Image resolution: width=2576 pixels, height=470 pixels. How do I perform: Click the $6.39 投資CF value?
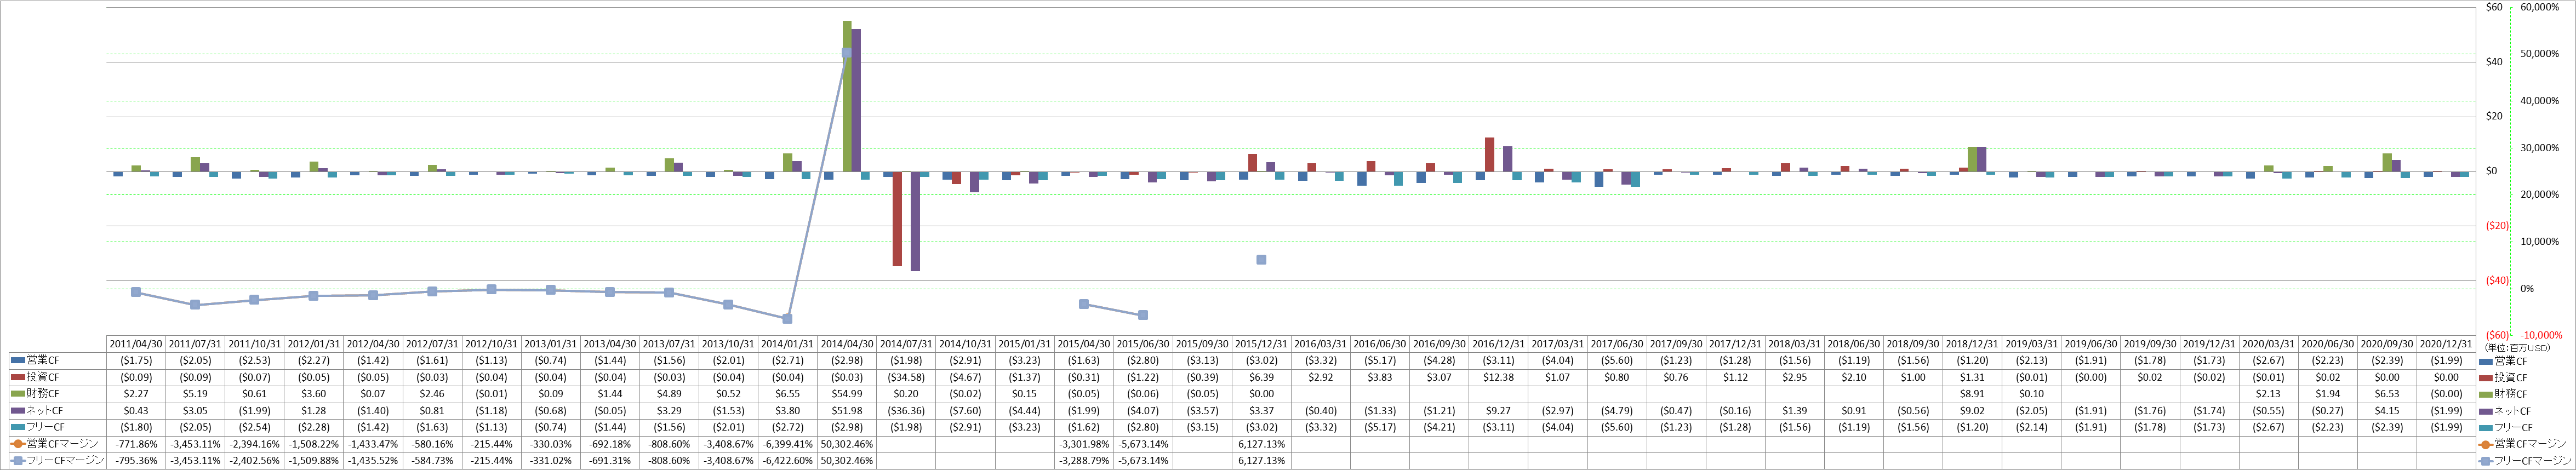(x=1261, y=377)
